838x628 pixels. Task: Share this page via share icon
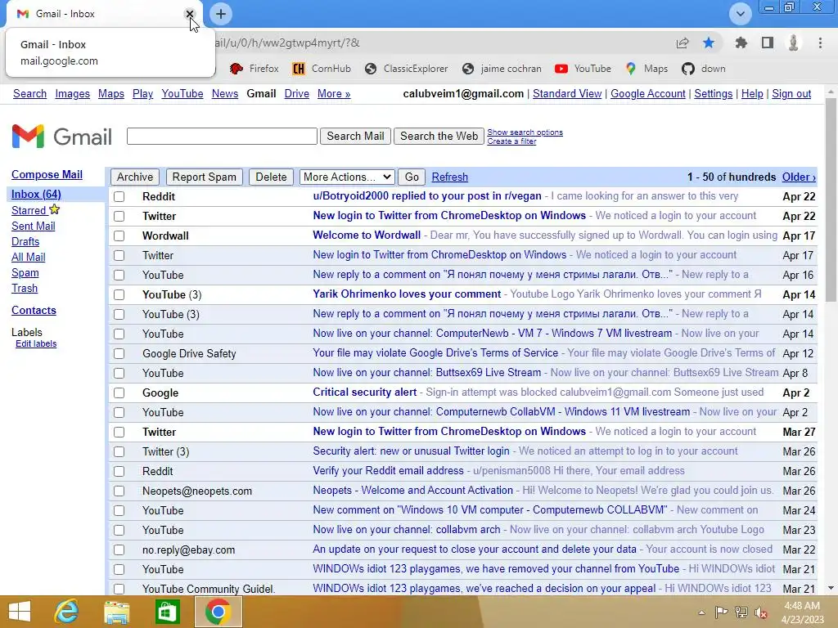[x=683, y=43]
